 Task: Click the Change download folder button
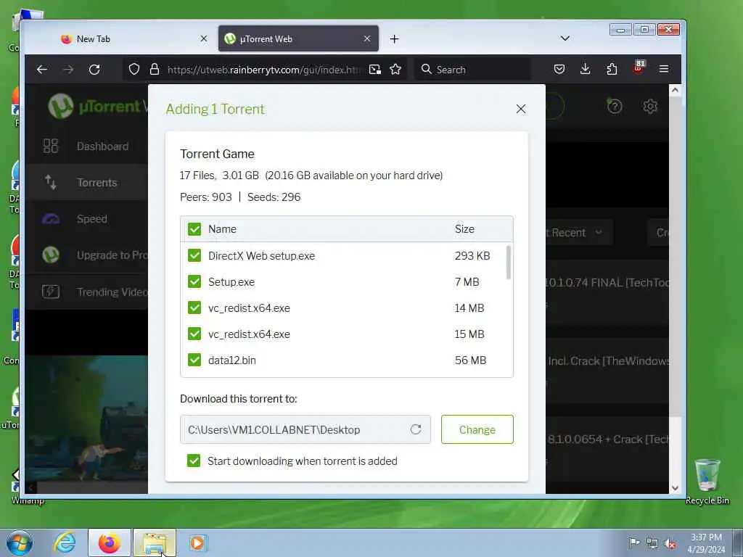coord(477,429)
